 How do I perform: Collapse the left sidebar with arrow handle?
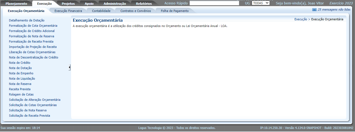point(69,67)
